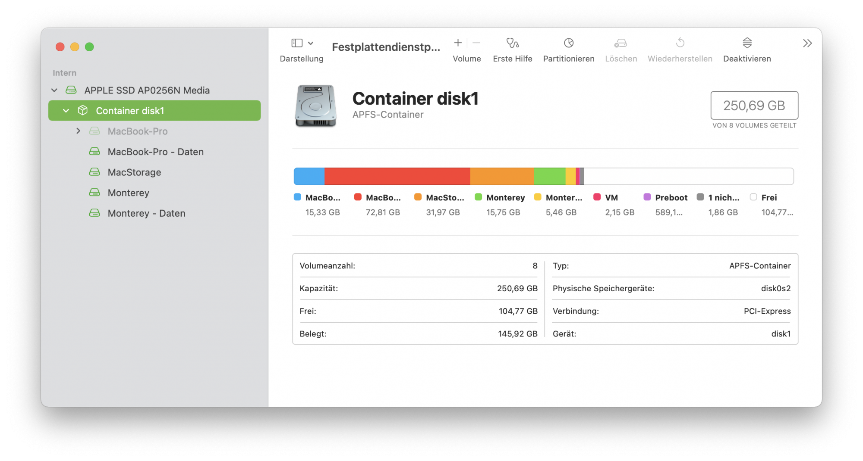
Task: Click the remove volume minus icon
Action: (x=476, y=43)
